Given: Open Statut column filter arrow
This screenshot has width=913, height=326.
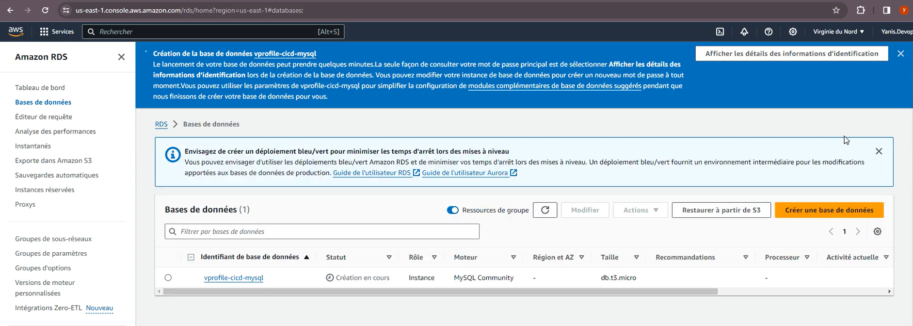Looking at the screenshot, I should (x=389, y=257).
